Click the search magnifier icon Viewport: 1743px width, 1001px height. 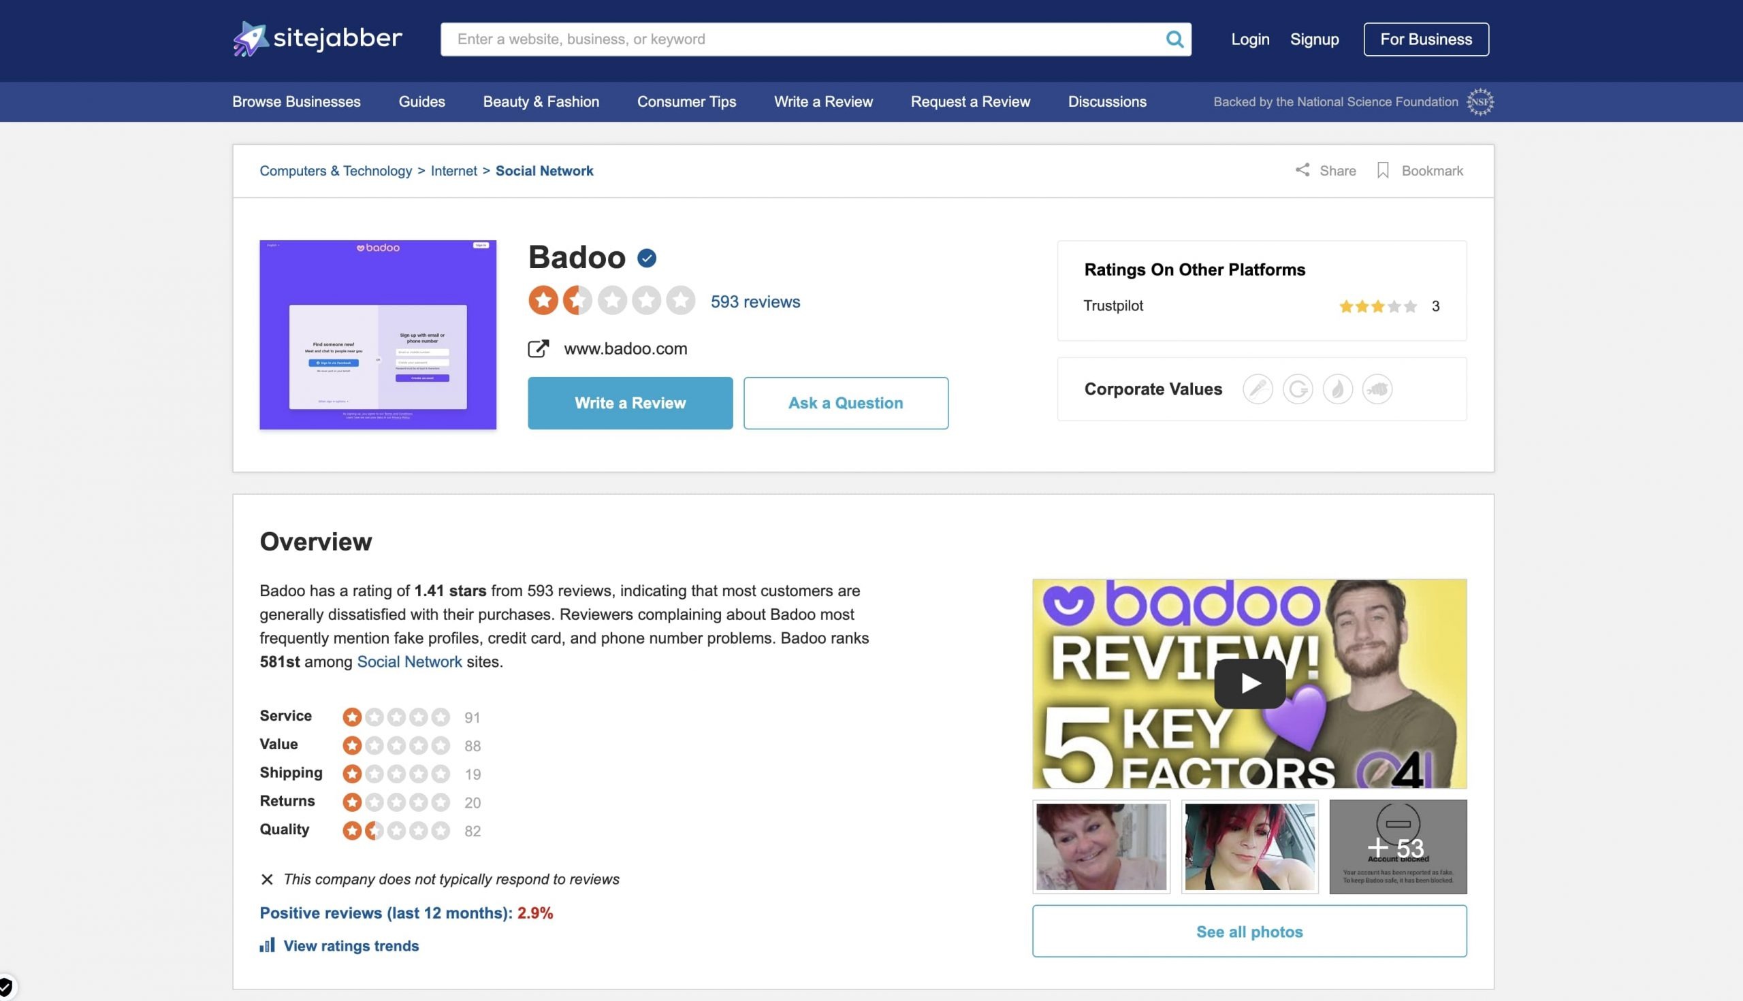pyautogui.click(x=1175, y=39)
